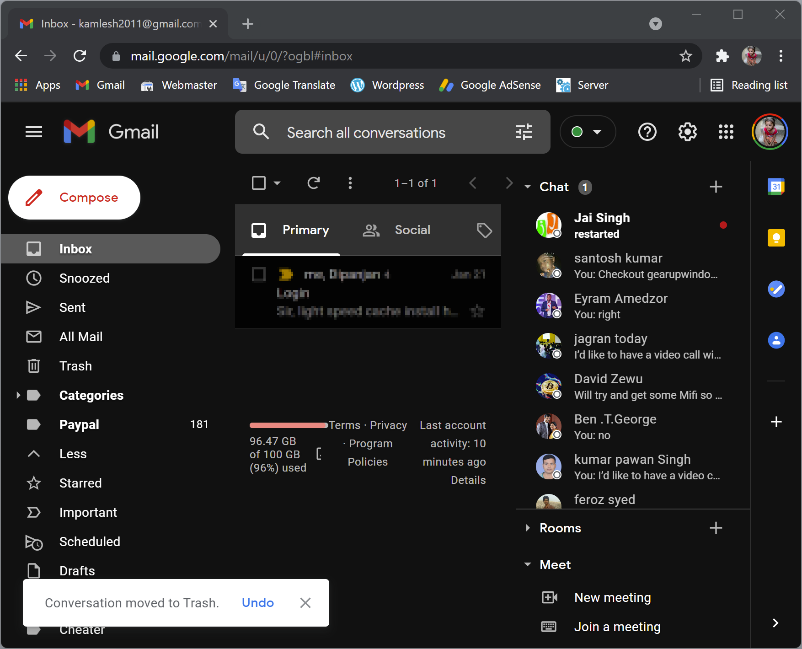Open Google account avatar in Gmail header
This screenshot has width=802, height=649.
pyautogui.click(x=770, y=132)
